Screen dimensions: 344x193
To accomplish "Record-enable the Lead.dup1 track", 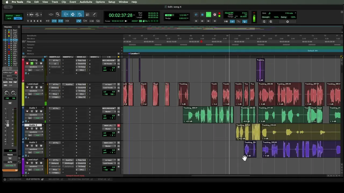I will (x=27, y=163).
